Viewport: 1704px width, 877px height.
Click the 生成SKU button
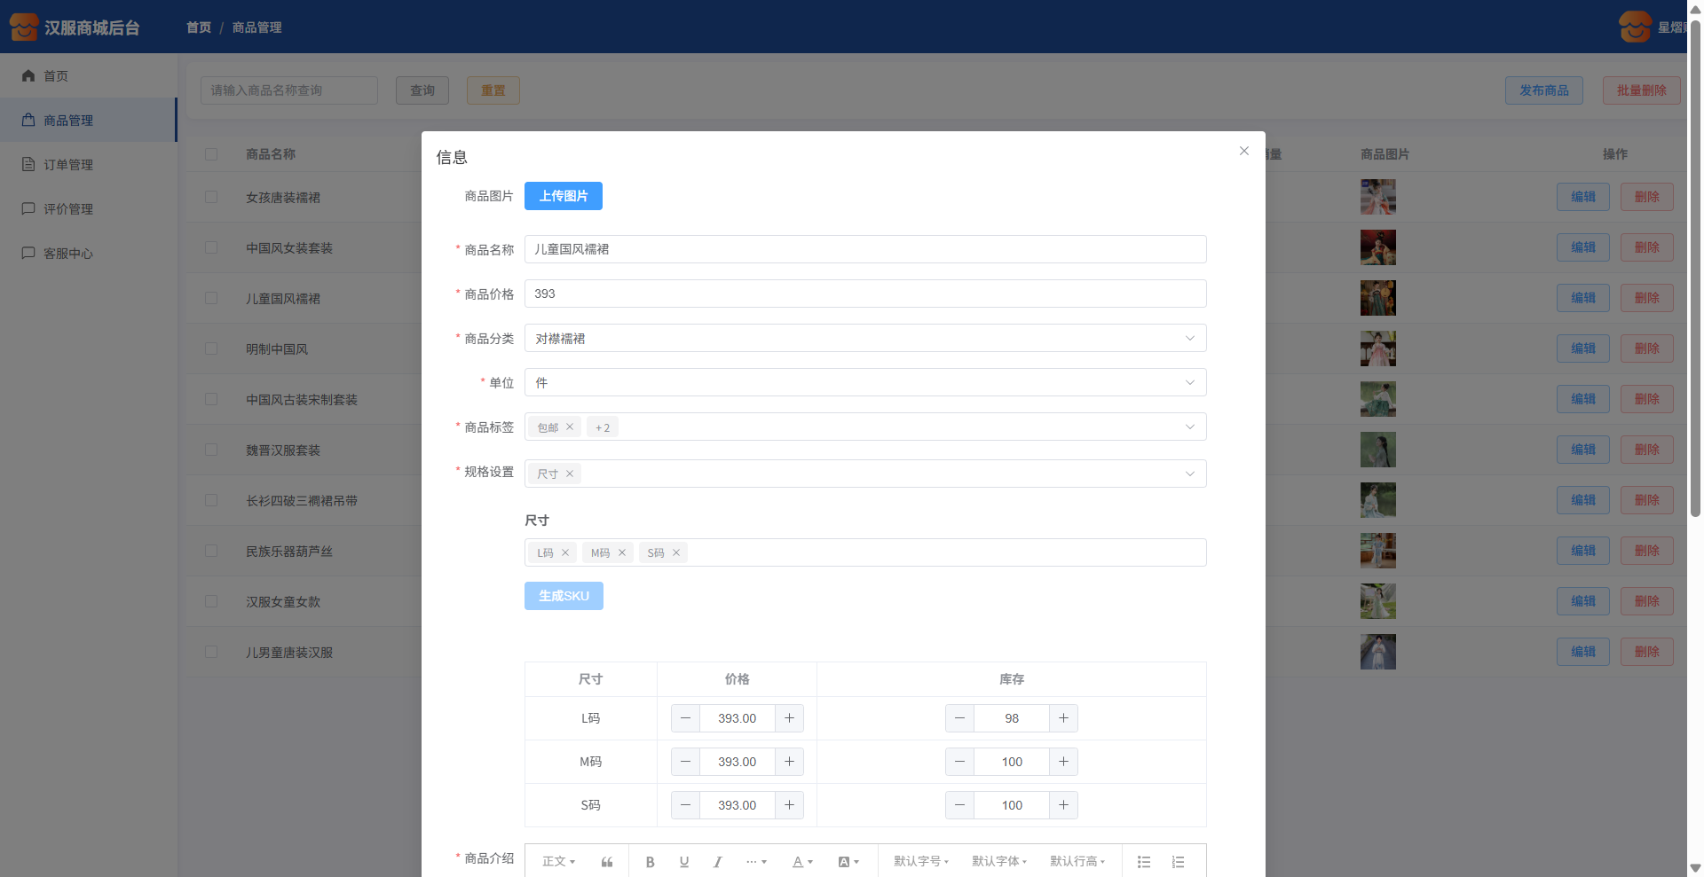click(563, 596)
